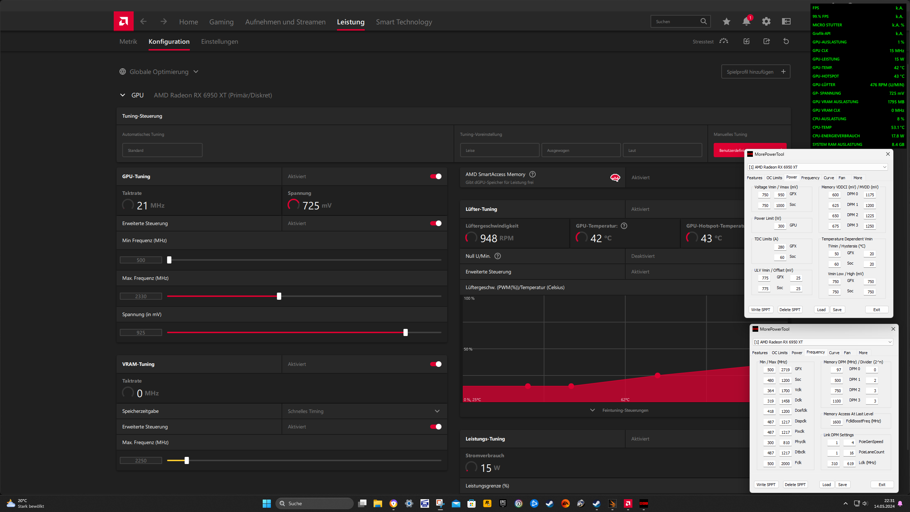Switch to the Gaming tab

point(221,22)
